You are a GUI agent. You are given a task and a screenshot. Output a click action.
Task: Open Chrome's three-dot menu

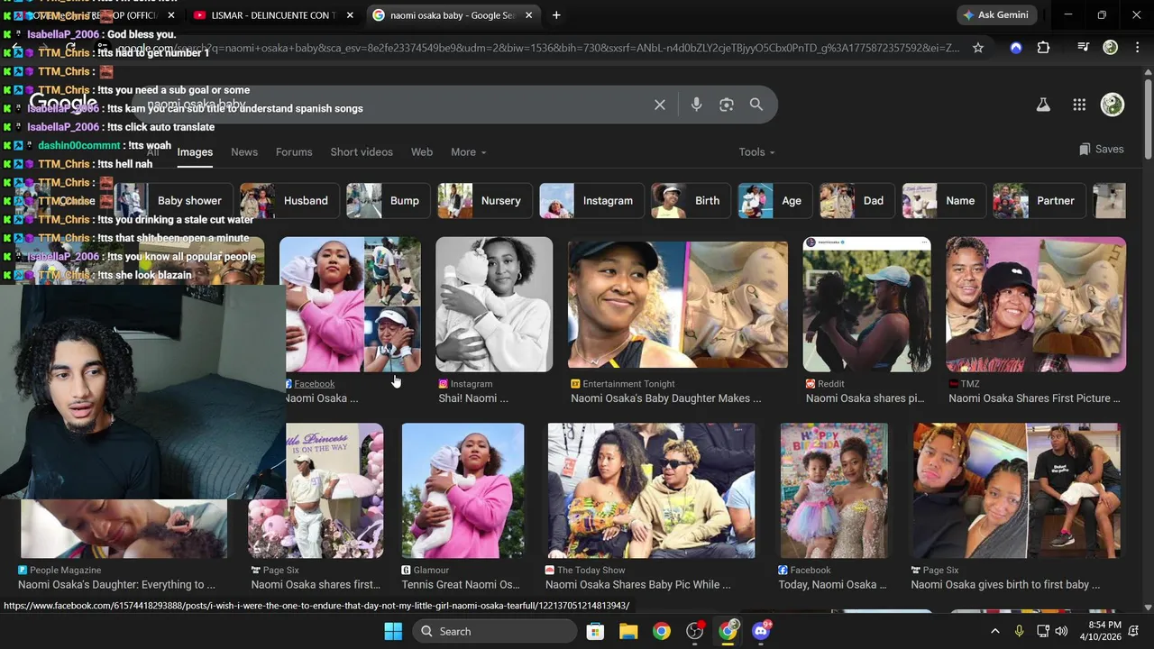[1137, 48]
